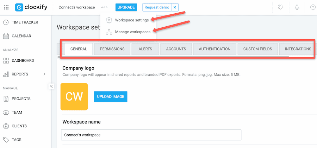Switch to the Custom Fields tab

pyautogui.click(x=257, y=49)
